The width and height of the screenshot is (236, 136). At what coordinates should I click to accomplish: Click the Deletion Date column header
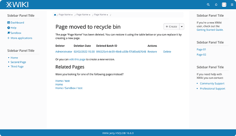coord(82,46)
